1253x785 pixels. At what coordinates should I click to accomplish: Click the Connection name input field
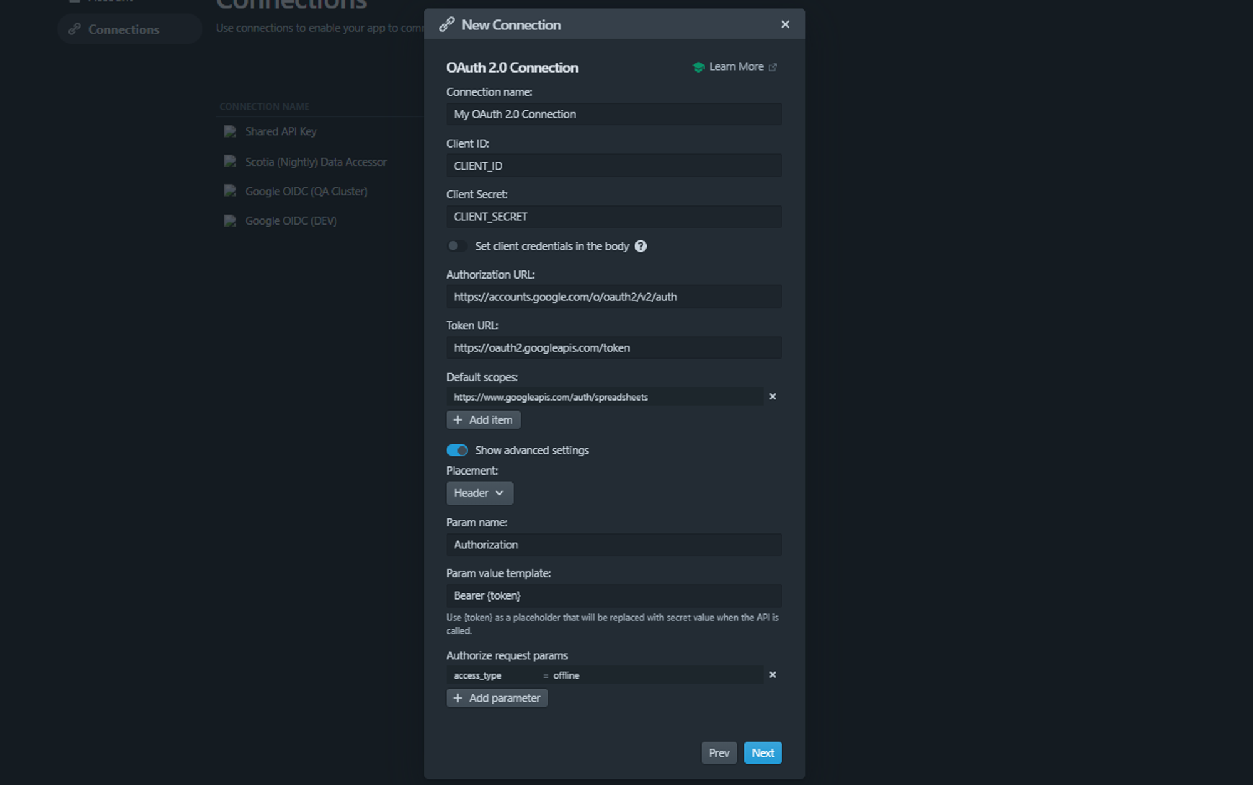point(615,114)
